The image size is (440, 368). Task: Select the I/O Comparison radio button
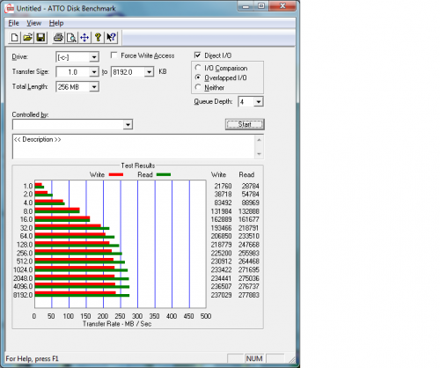[198, 68]
